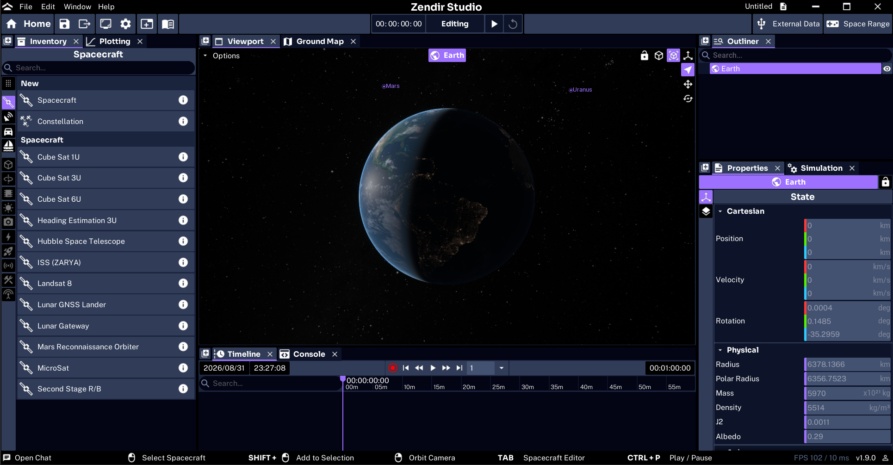Click the Save file icon in top toolbar
Screen dimensions: 893x465
coord(65,24)
